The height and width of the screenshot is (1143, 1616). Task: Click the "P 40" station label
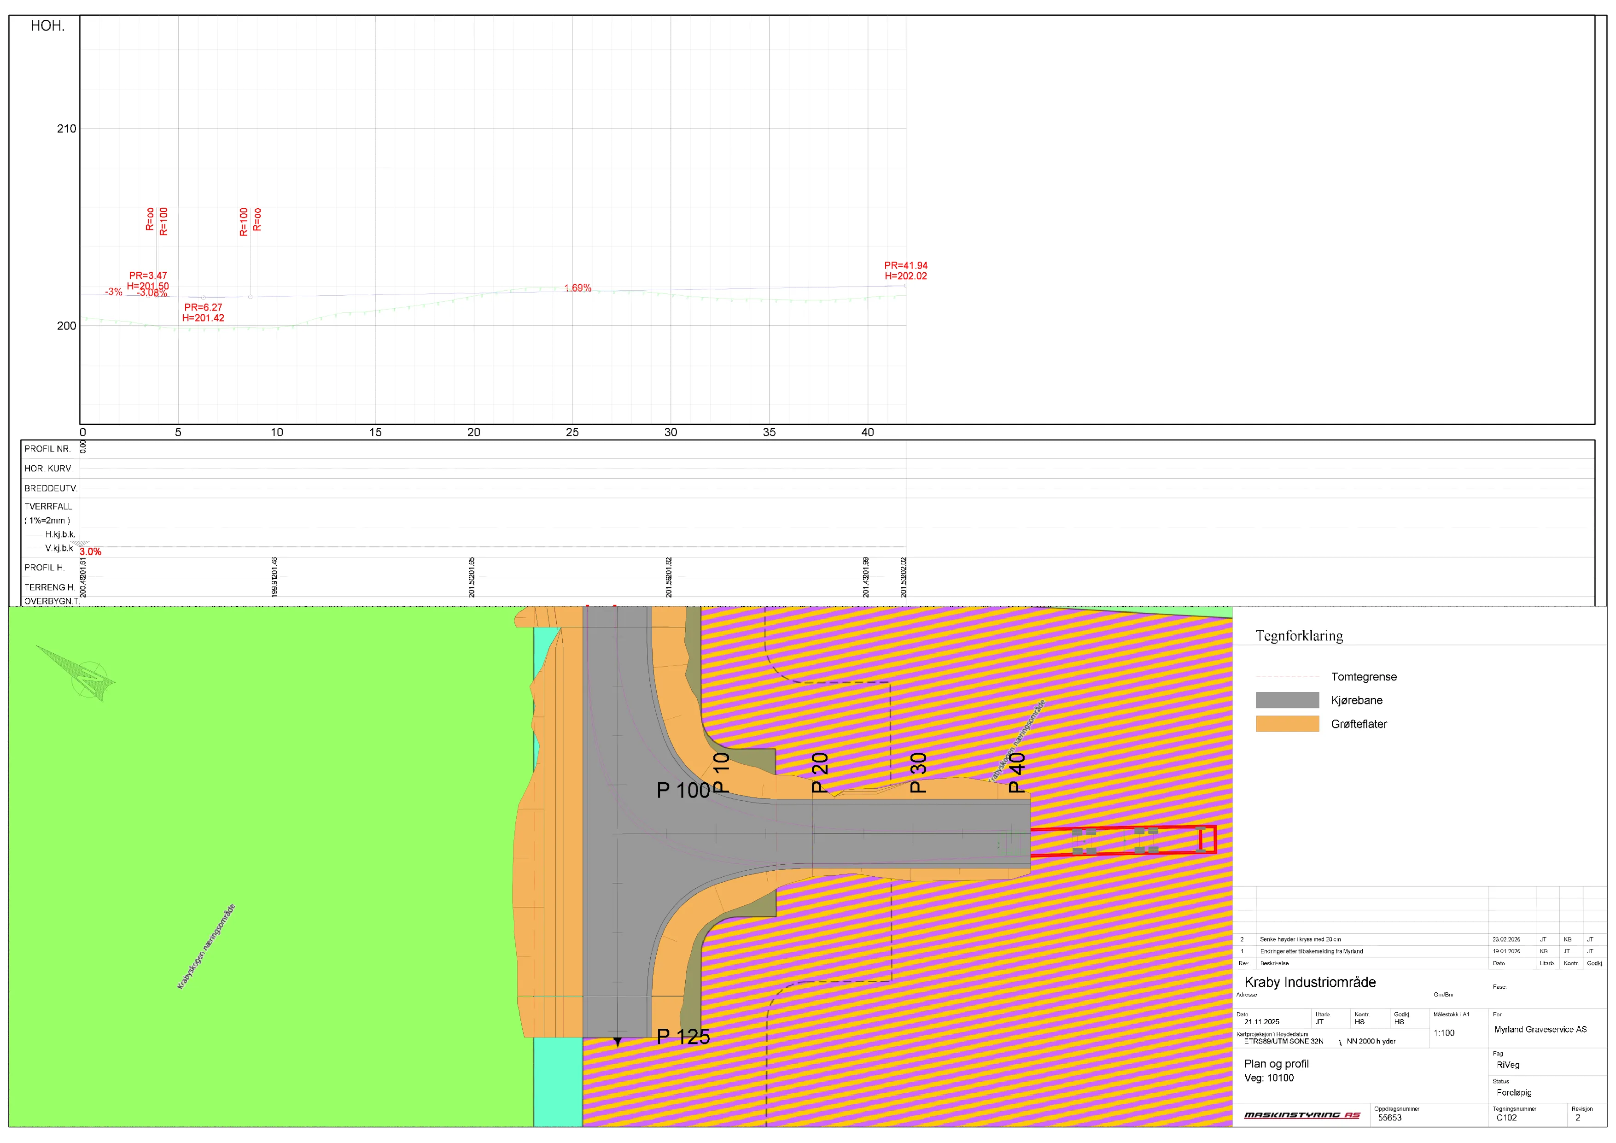click(1017, 773)
